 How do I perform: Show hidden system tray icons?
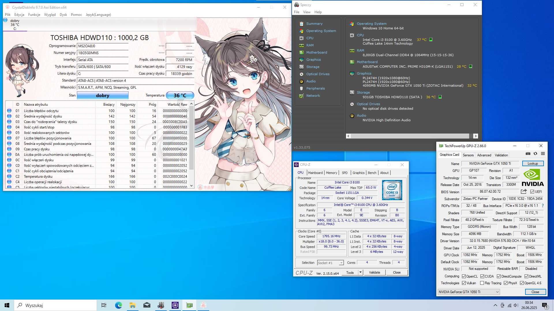coord(495,305)
